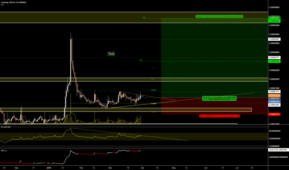The width and height of the screenshot is (289, 170).
Task: Click the '0.00002200' price axis label
Action: coord(274,70)
